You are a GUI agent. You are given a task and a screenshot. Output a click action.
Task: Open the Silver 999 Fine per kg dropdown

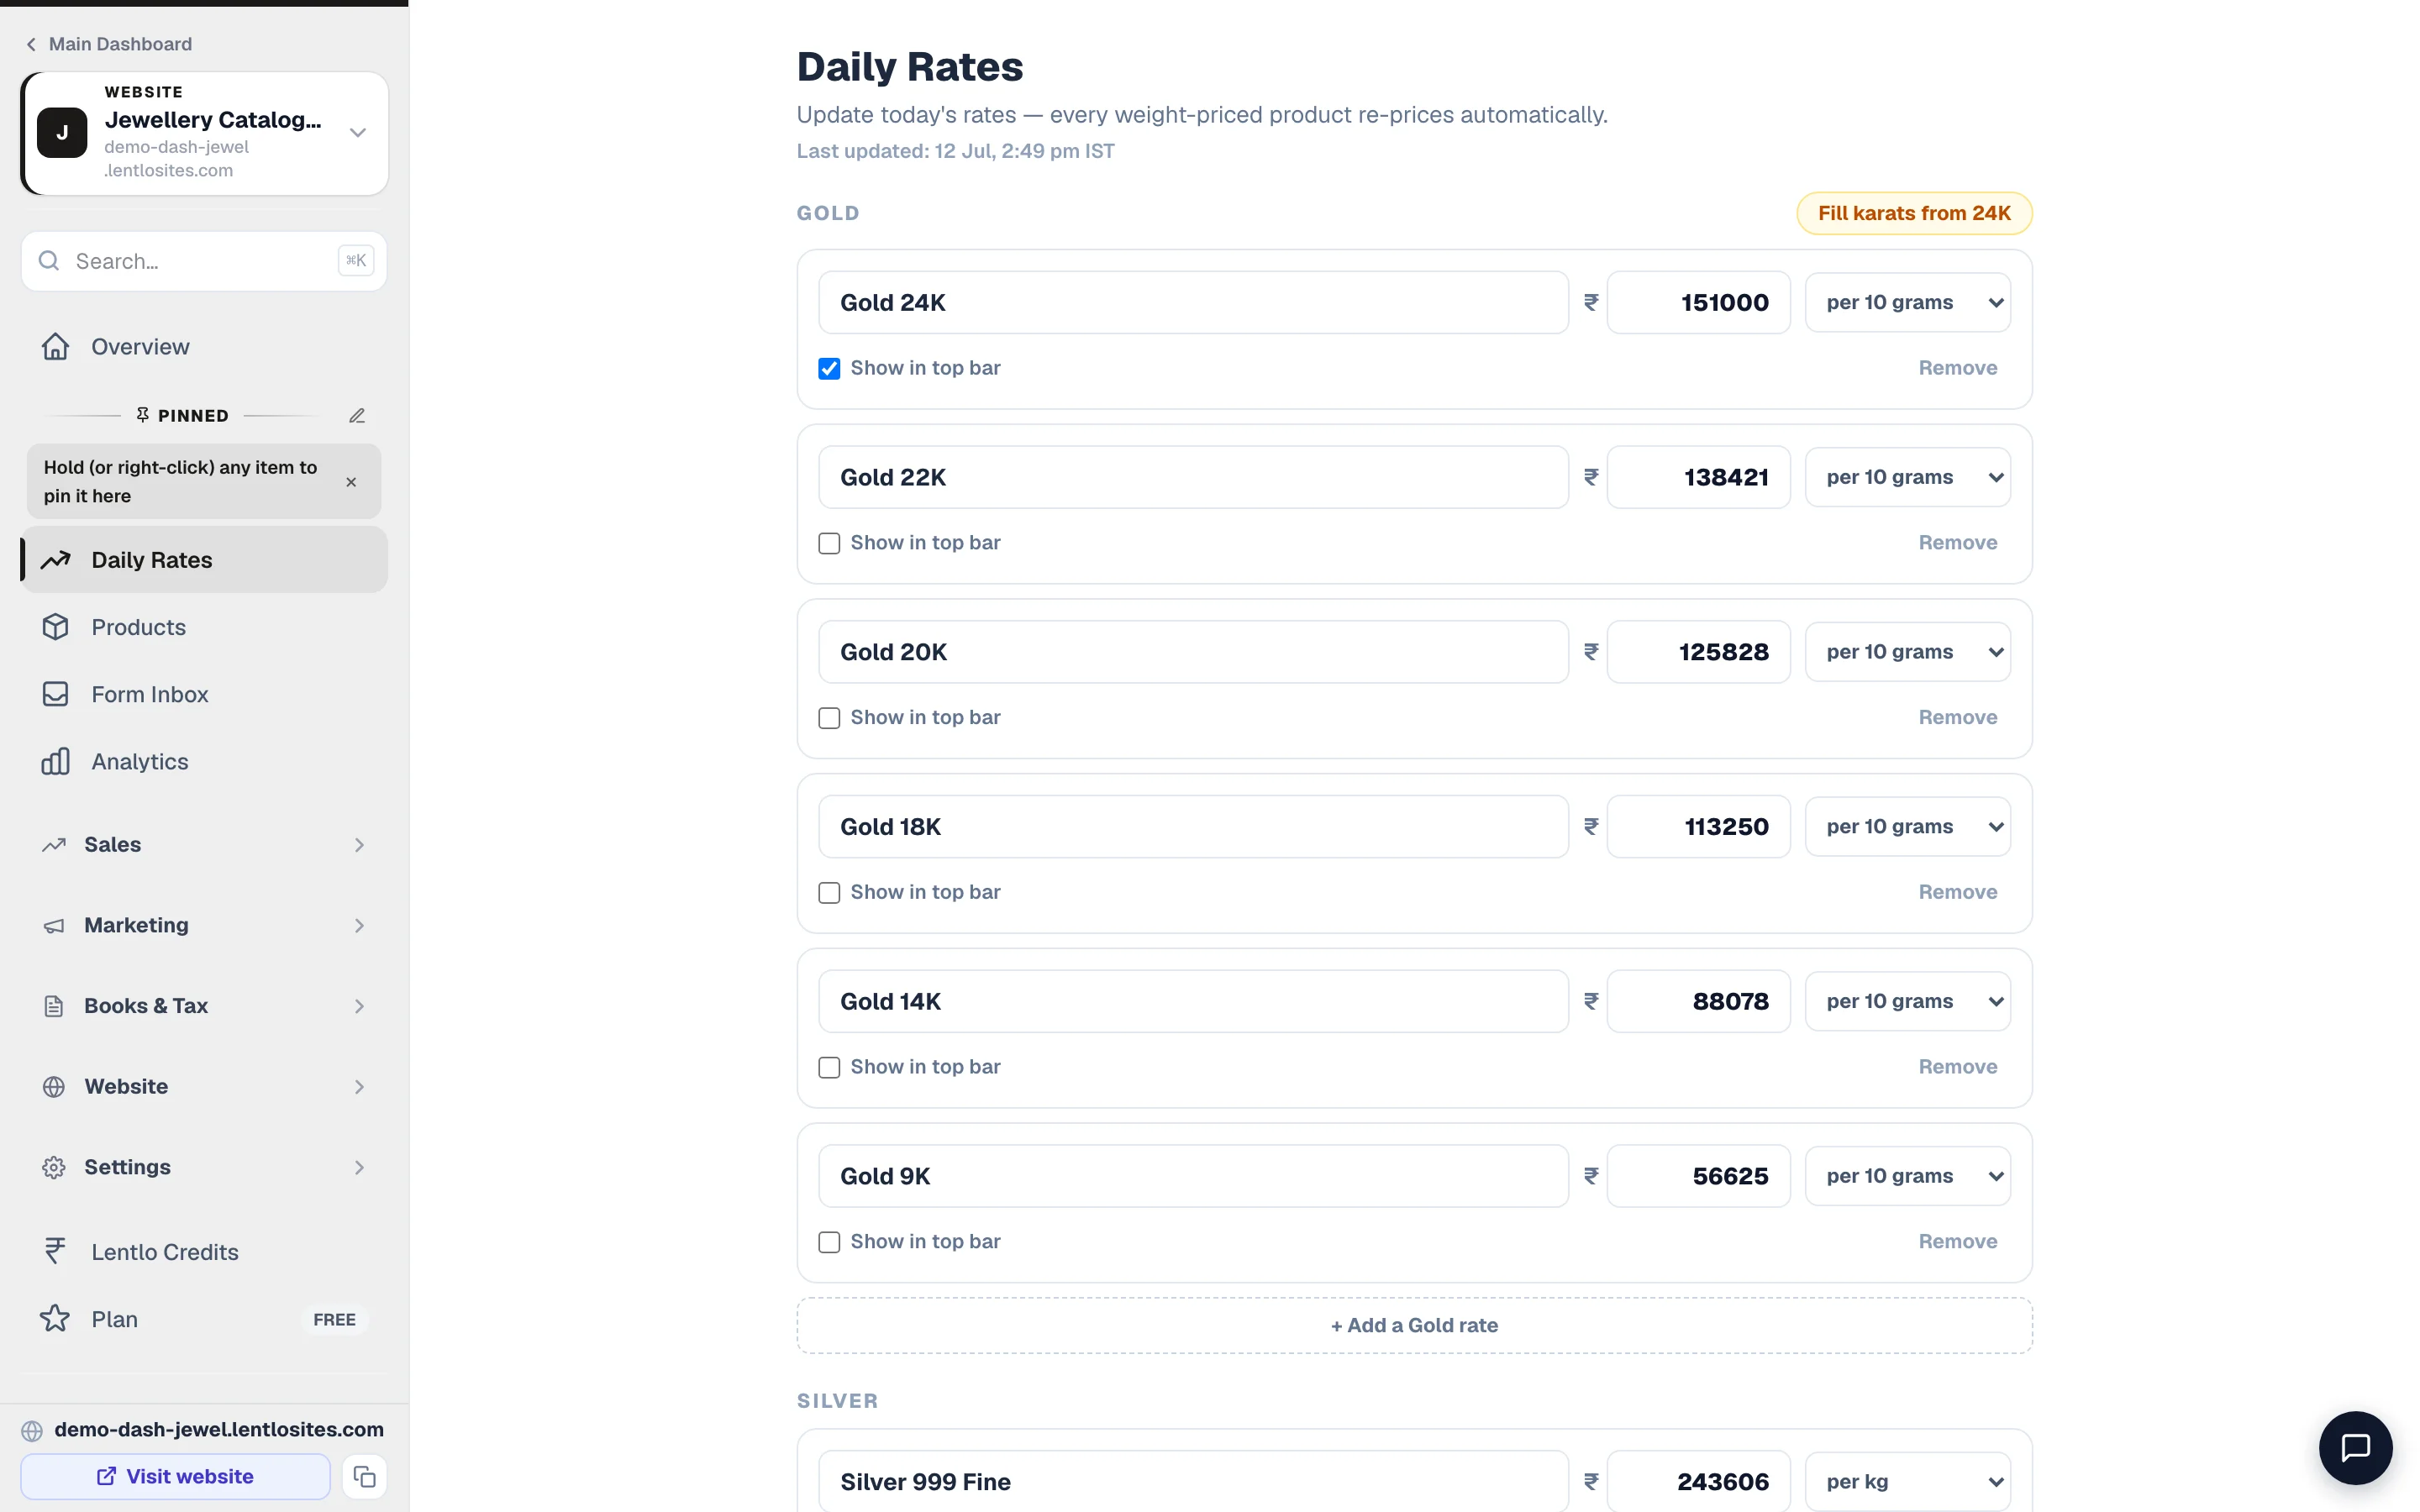coord(1907,1481)
